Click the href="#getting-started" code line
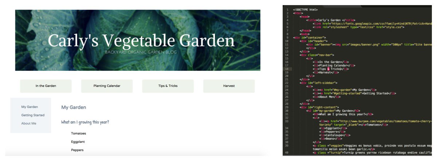The width and height of the screenshot is (437, 161). coord(354,93)
